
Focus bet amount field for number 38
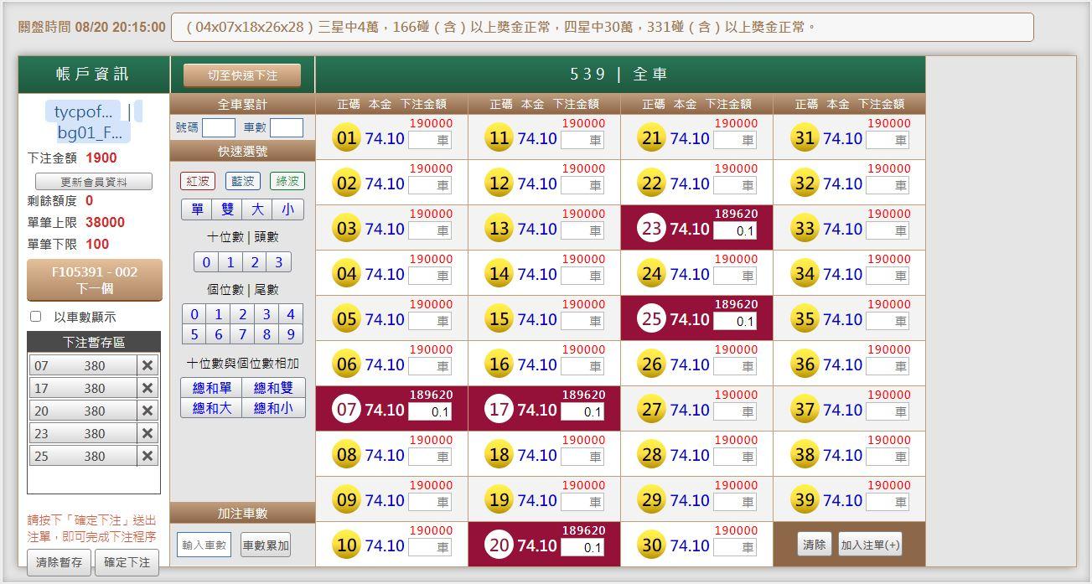point(888,457)
